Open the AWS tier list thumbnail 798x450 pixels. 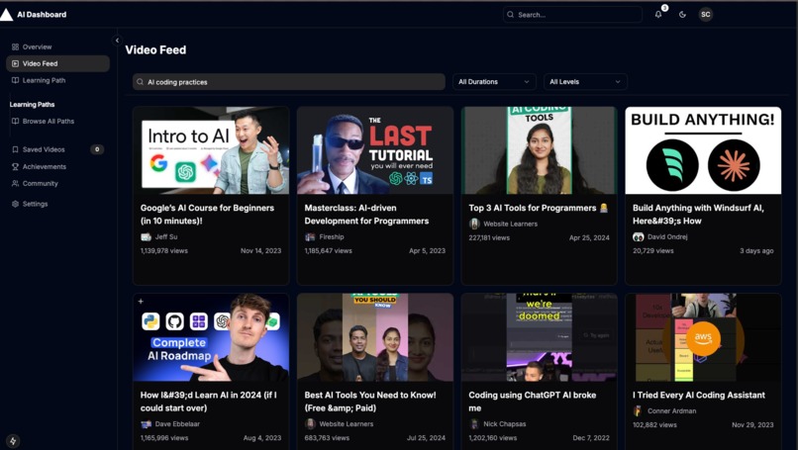tap(703, 337)
